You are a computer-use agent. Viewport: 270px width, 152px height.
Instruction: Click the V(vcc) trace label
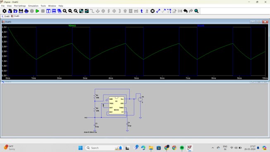[72, 26]
